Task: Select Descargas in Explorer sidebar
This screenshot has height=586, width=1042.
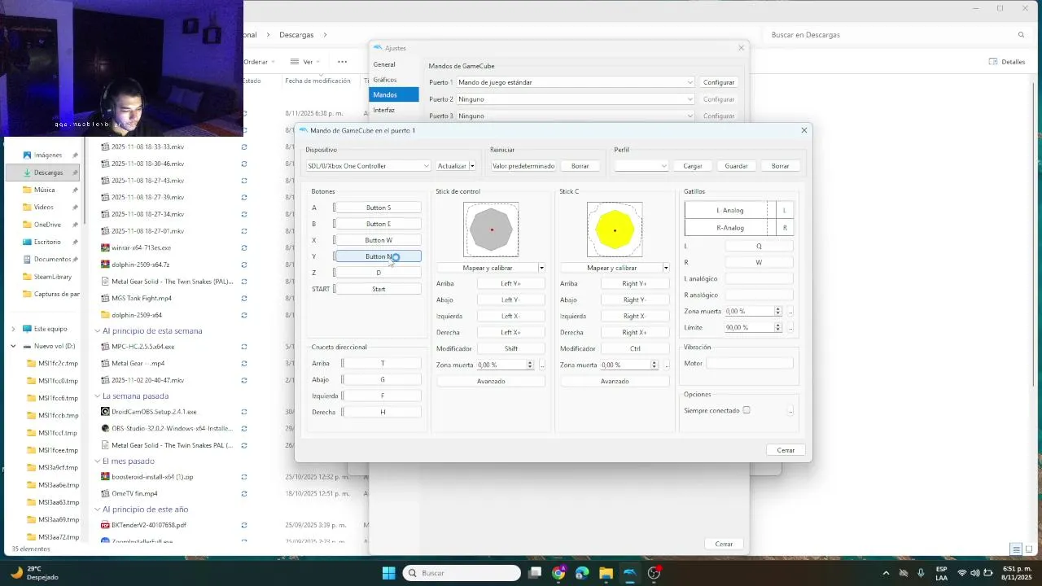Action: point(43,173)
